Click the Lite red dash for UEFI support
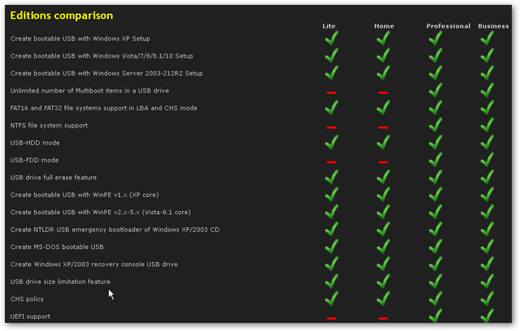This screenshot has width=520, height=331. 331,318
